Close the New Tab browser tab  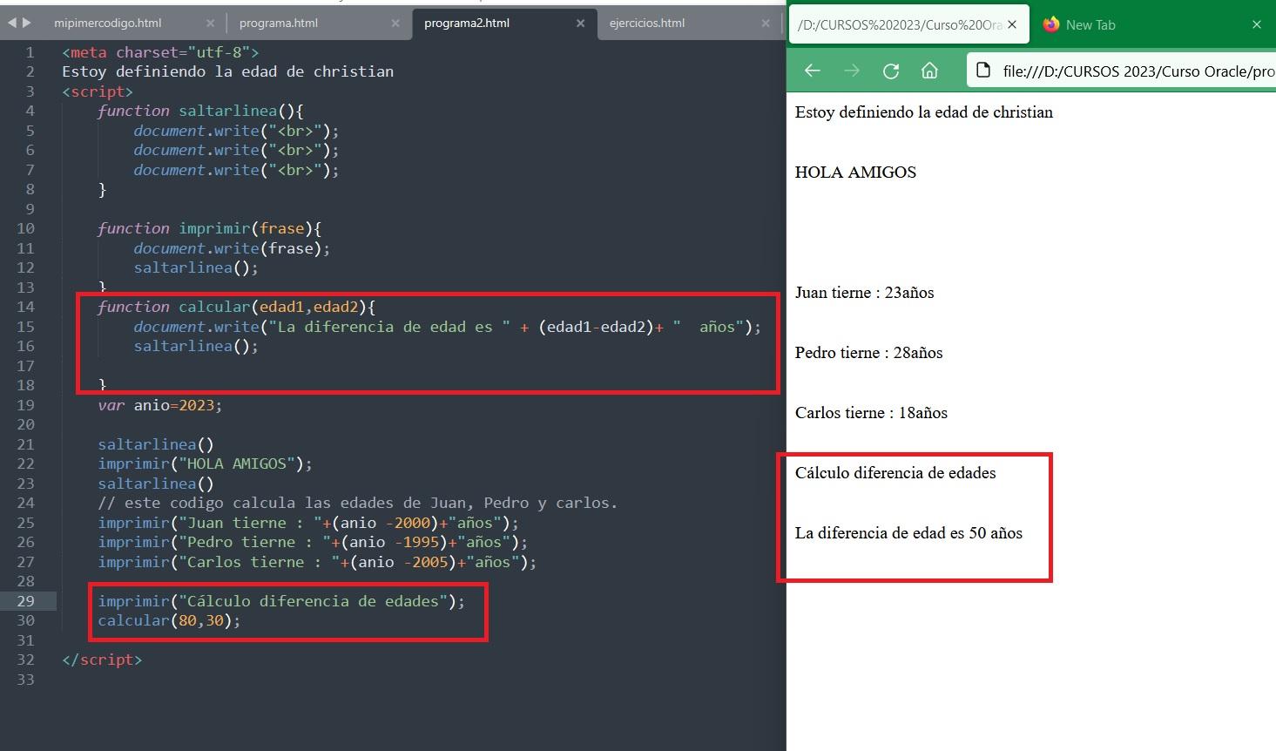(1257, 24)
